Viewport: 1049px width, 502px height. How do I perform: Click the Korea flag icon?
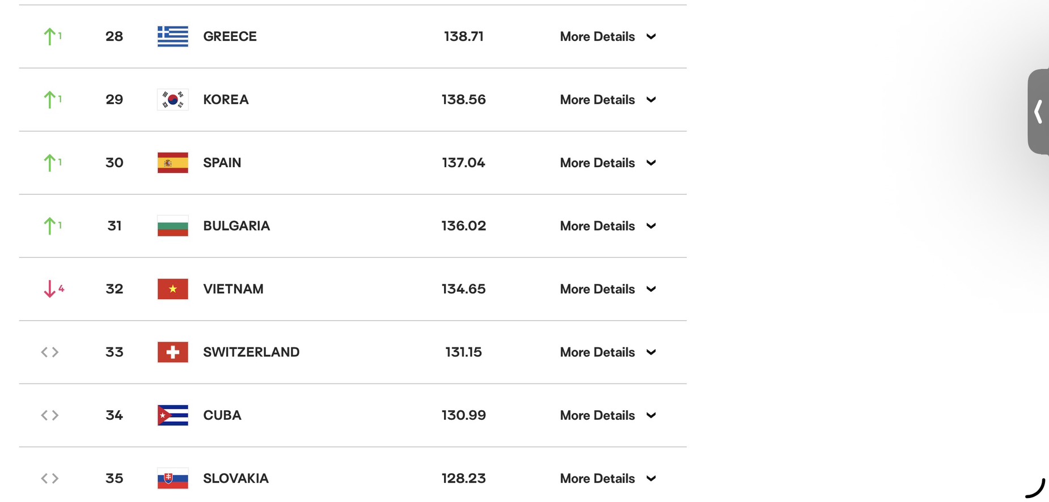coord(172,100)
